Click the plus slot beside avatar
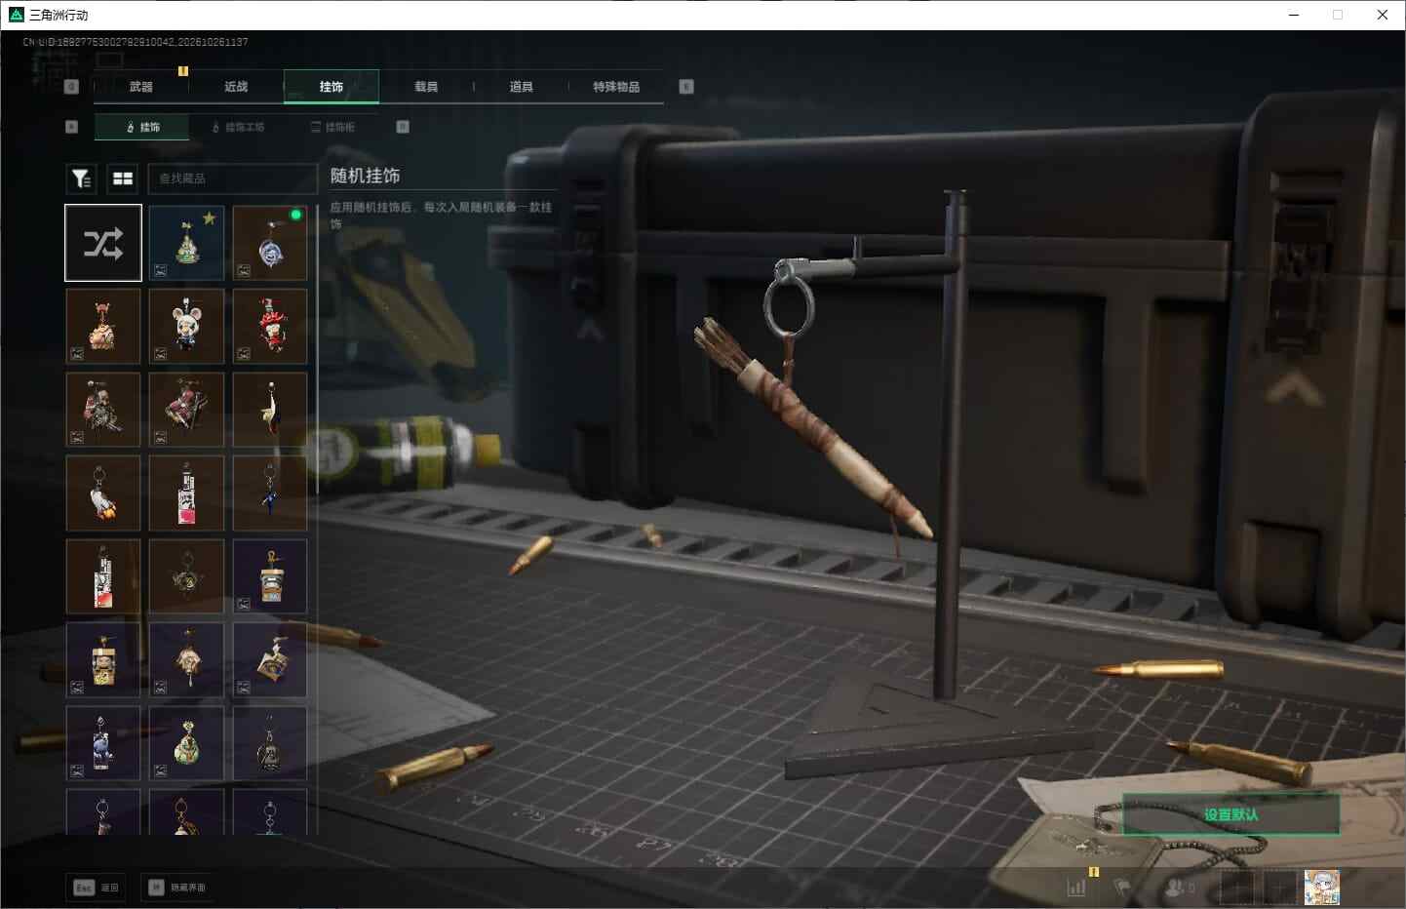Image resolution: width=1406 pixels, height=909 pixels. pyautogui.click(x=1279, y=888)
